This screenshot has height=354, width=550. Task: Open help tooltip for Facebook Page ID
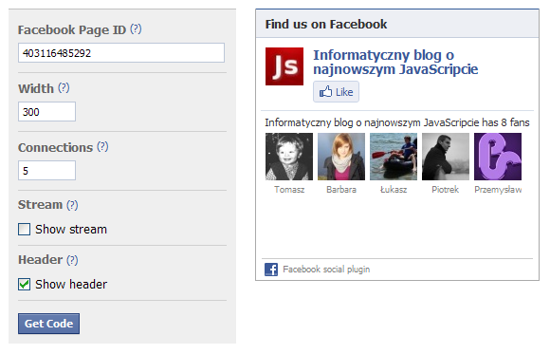136,29
